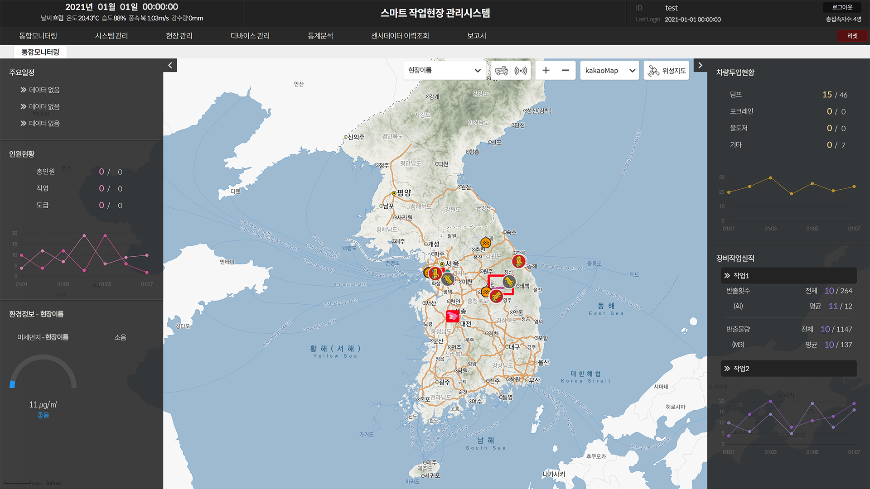Viewport: 870px width, 489px height.
Task: Open 보고서 menu
Action: (x=477, y=36)
